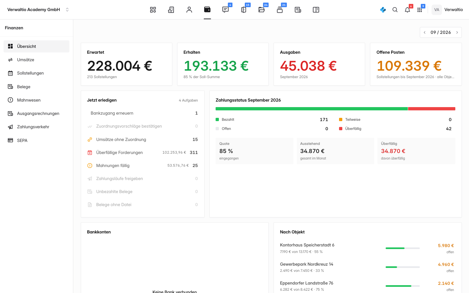Go to next month with right chevron
469x293 pixels.
tap(457, 33)
